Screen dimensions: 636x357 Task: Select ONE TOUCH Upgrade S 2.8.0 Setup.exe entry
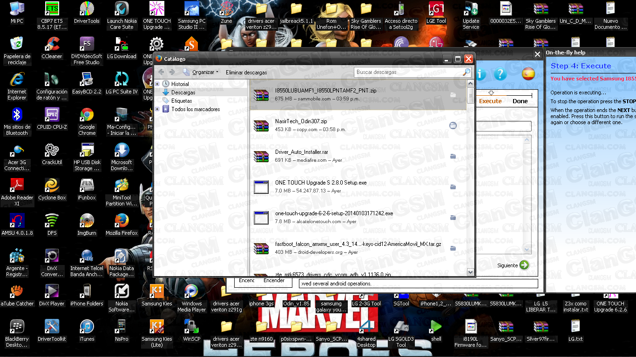[x=357, y=187]
